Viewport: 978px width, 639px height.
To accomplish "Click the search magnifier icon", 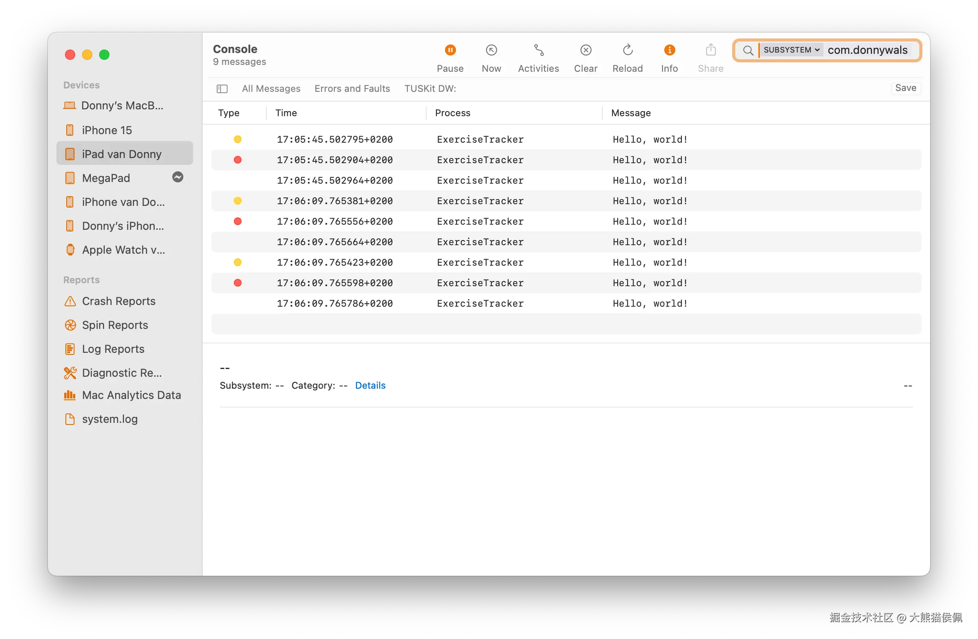I will coord(748,50).
